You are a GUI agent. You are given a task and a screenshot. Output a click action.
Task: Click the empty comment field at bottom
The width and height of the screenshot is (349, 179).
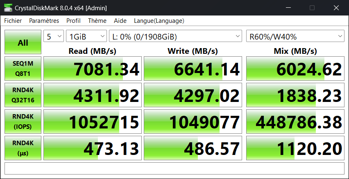174,168
